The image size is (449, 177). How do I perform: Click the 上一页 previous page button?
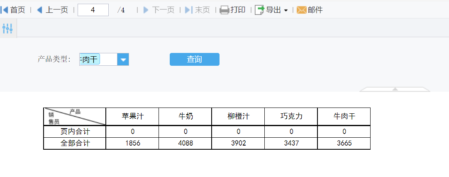53,10
